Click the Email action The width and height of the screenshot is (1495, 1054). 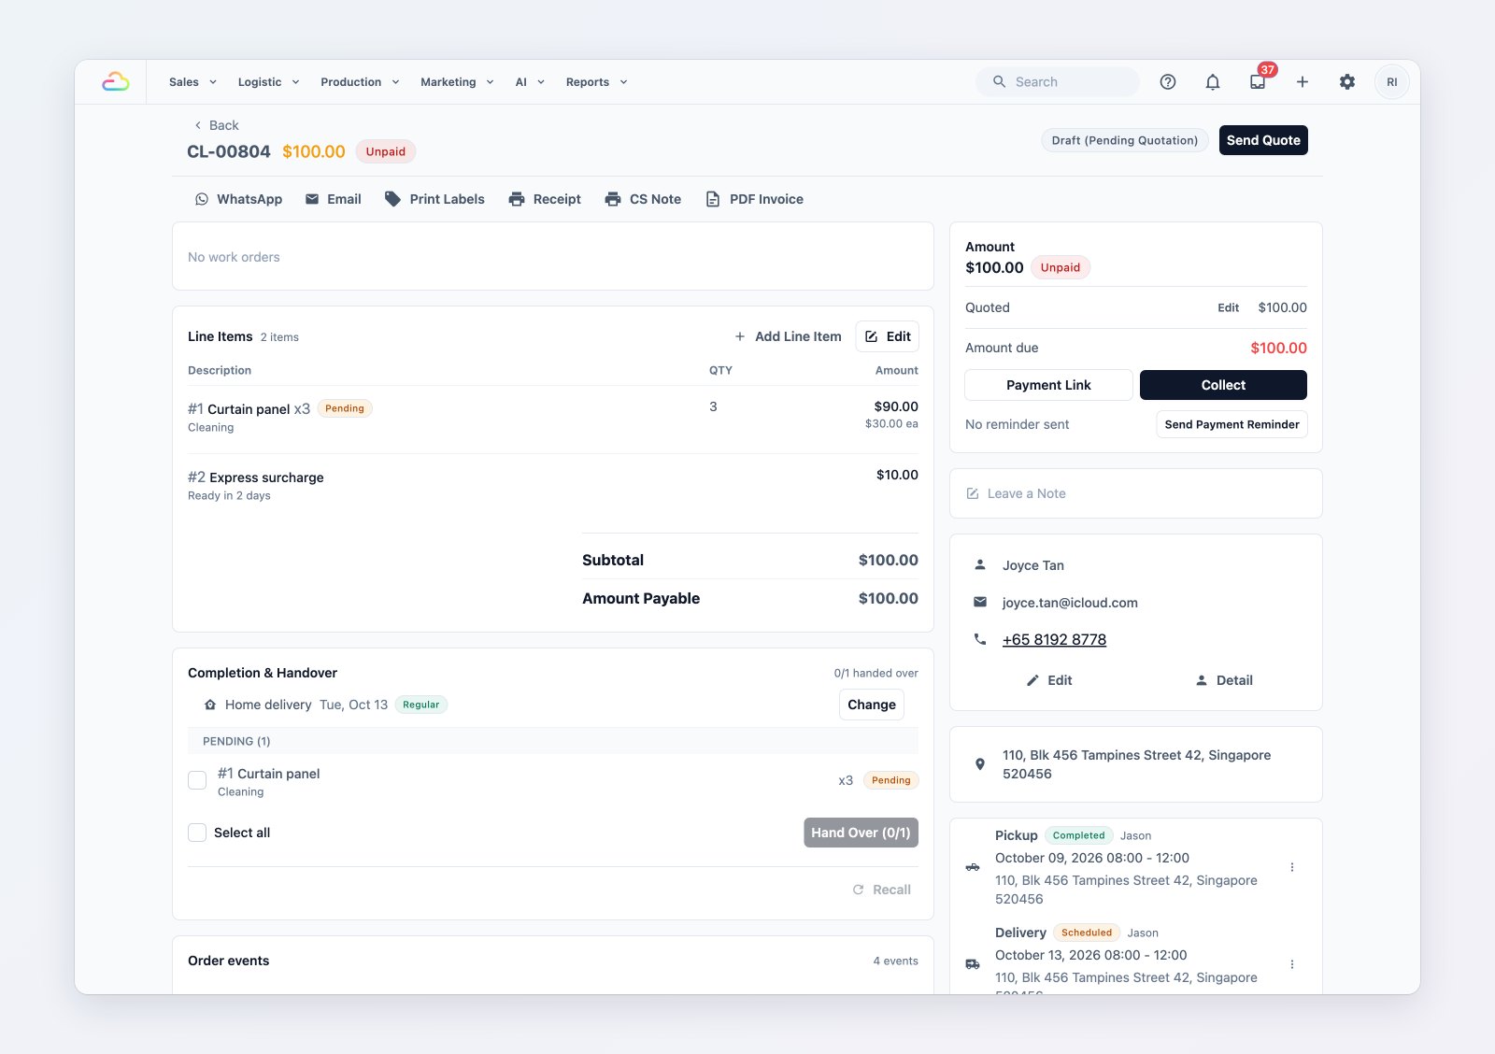[x=334, y=199]
